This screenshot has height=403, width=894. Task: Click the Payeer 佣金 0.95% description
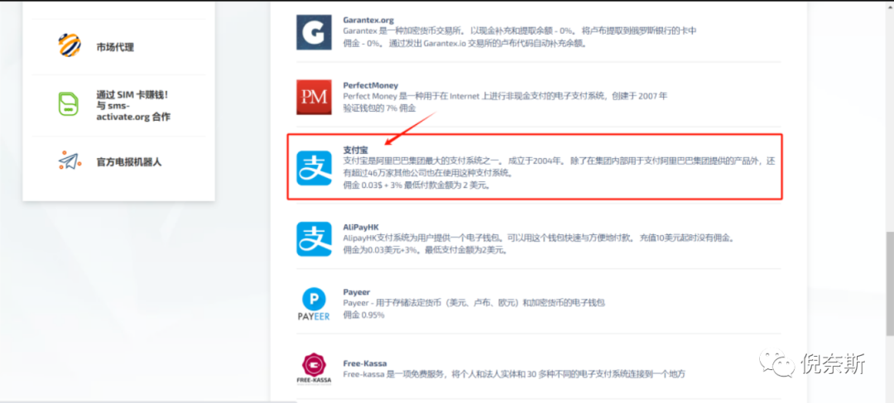click(363, 314)
